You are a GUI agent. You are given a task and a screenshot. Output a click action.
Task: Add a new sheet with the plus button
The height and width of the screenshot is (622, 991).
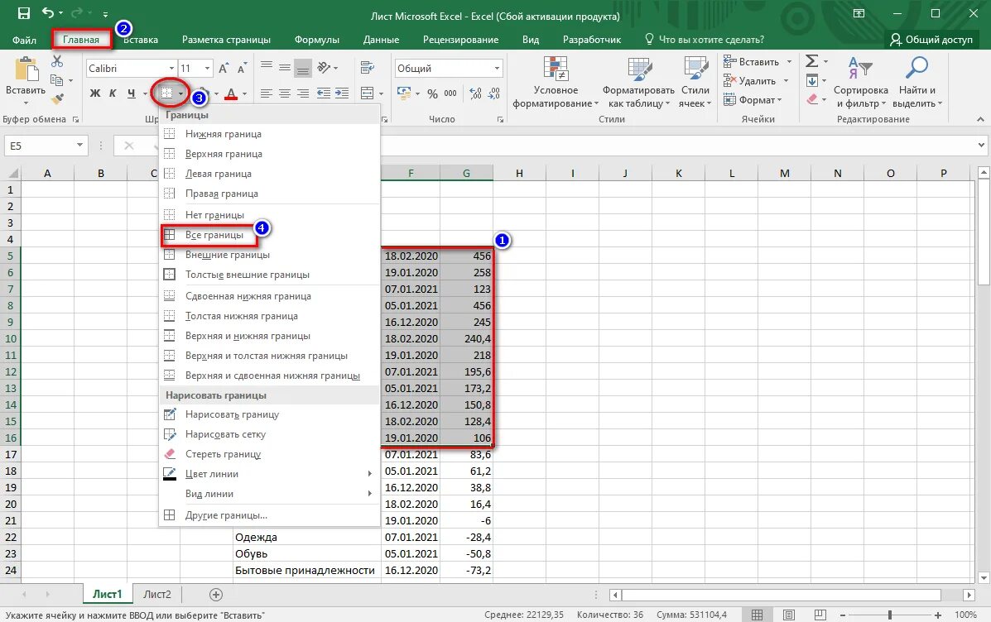tap(215, 594)
